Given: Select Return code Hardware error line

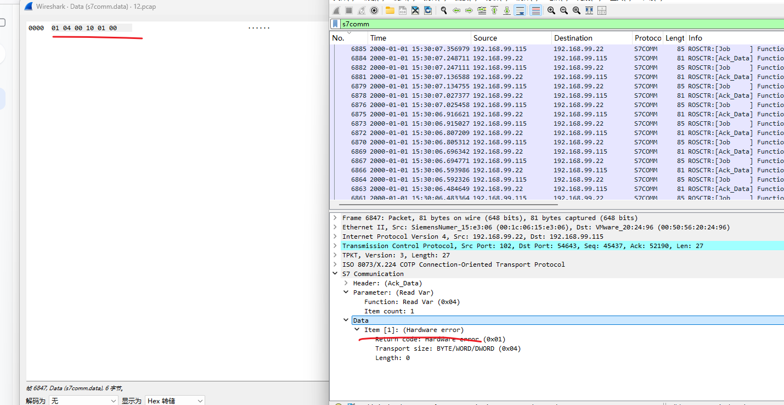Looking at the screenshot, I should tap(441, 339).
